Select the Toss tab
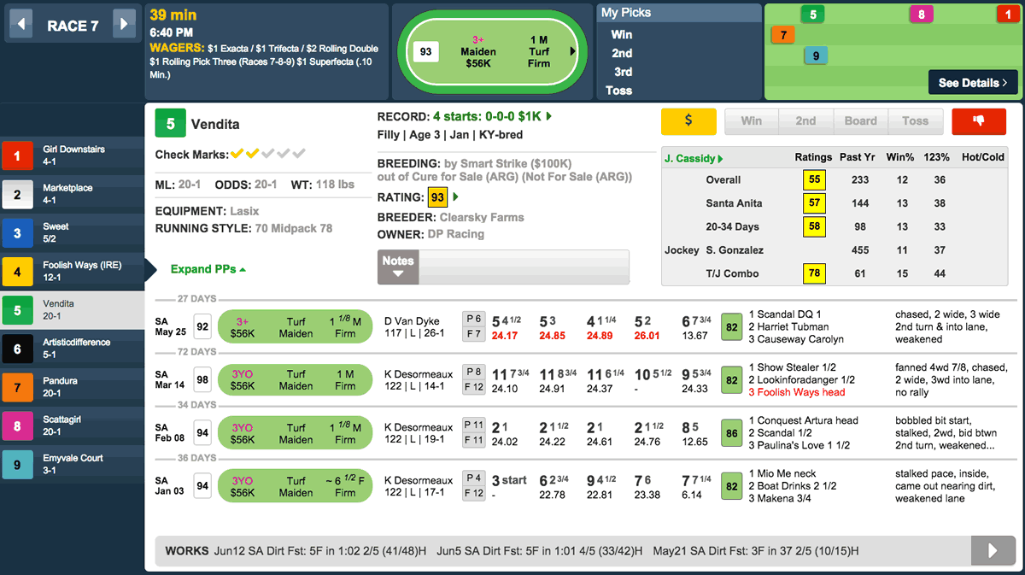The height and width of the screenshot is (575, 1025). (916, 121)
